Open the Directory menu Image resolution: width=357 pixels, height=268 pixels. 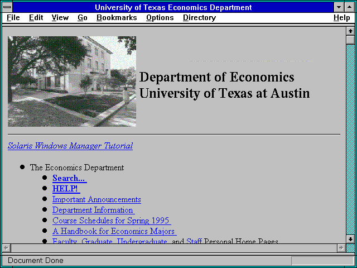[200, 18]
